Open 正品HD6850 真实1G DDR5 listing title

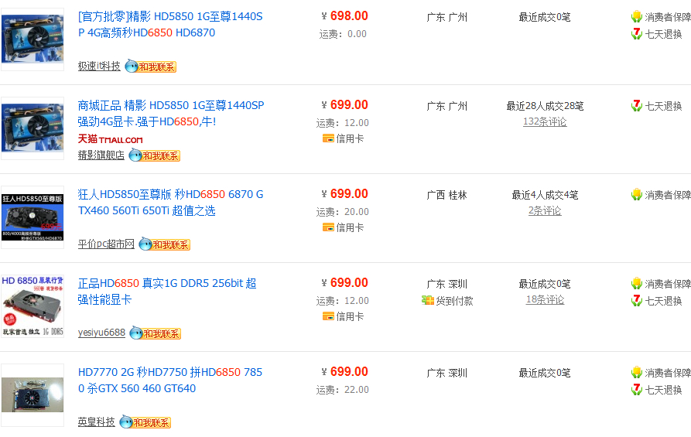[x=167, y=292]
